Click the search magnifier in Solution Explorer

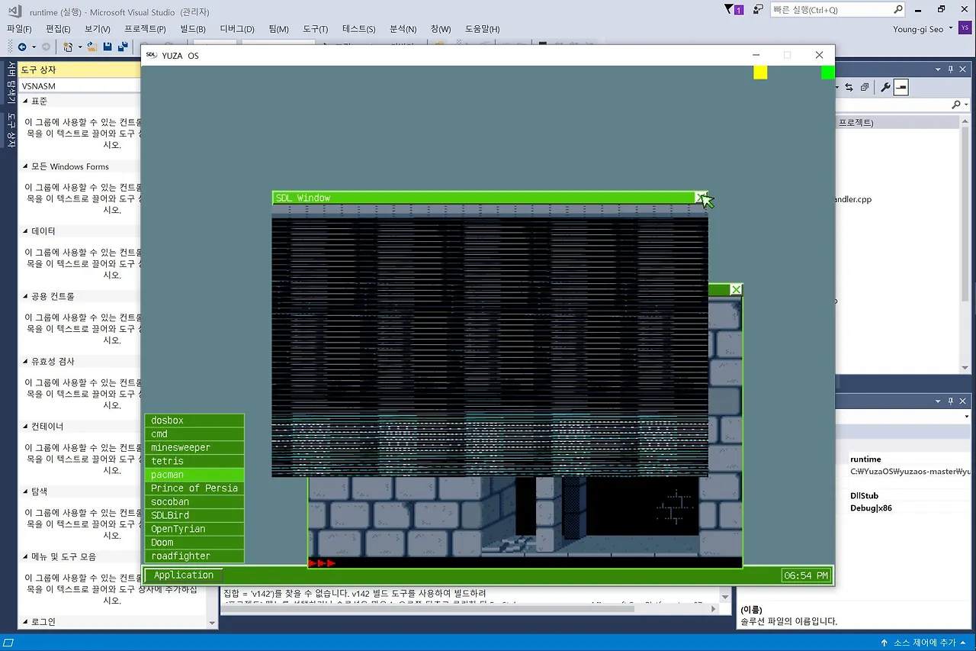tap(956, 105)
